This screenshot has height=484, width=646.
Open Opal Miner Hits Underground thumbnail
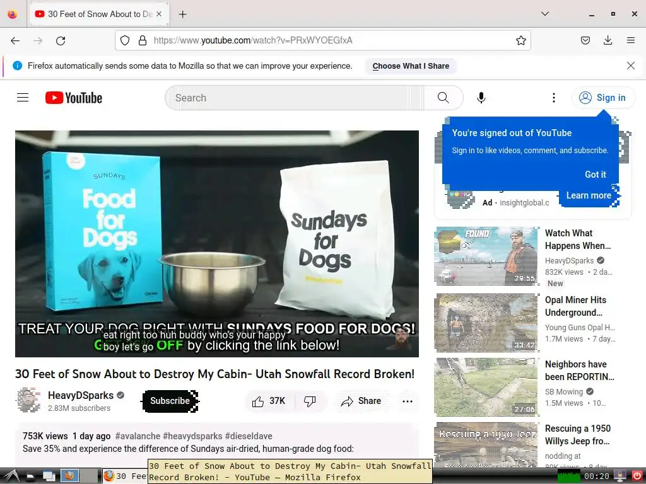coord(486,323)
